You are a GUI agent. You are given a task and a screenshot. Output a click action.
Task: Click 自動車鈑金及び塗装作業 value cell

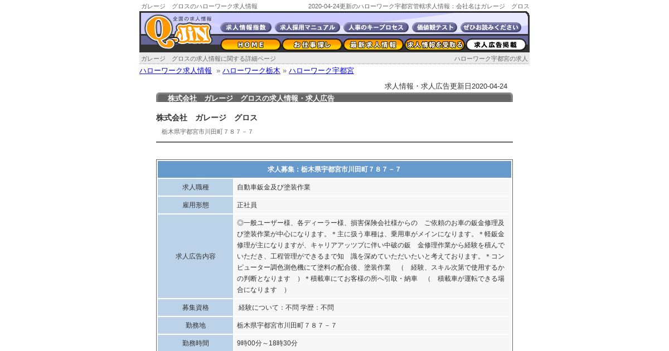point(372,187)
